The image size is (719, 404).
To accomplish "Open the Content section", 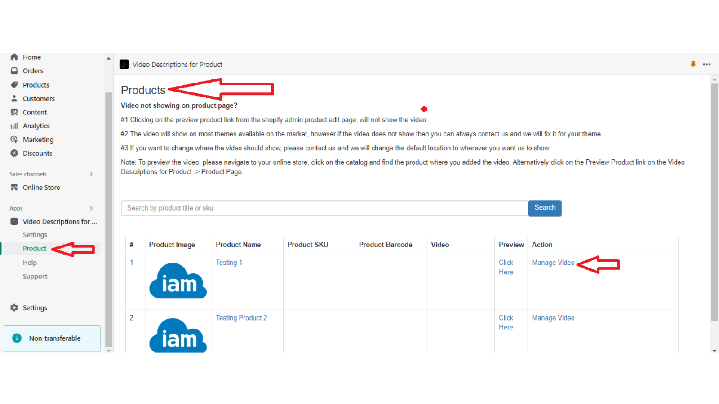I will [x=35, y=112].
